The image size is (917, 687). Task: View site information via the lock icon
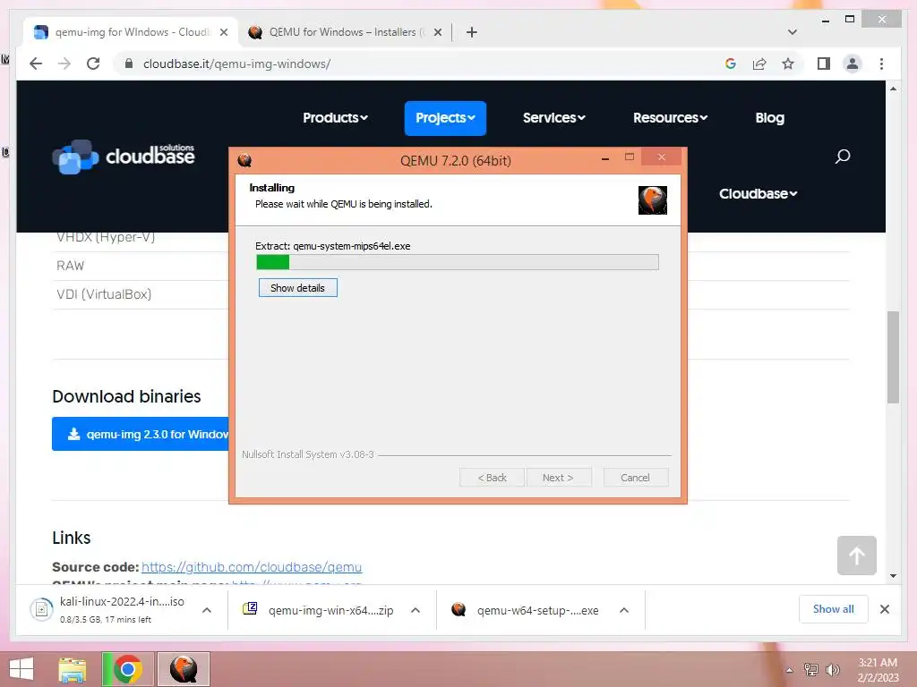click(x=129, y=64)
